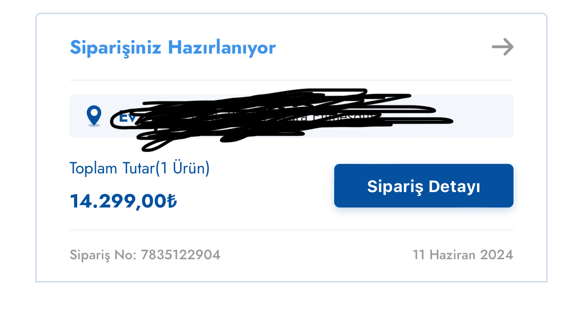583x326 pixels.
Task: Click the Turkish lira currency symbol
Action: point(172,201)
